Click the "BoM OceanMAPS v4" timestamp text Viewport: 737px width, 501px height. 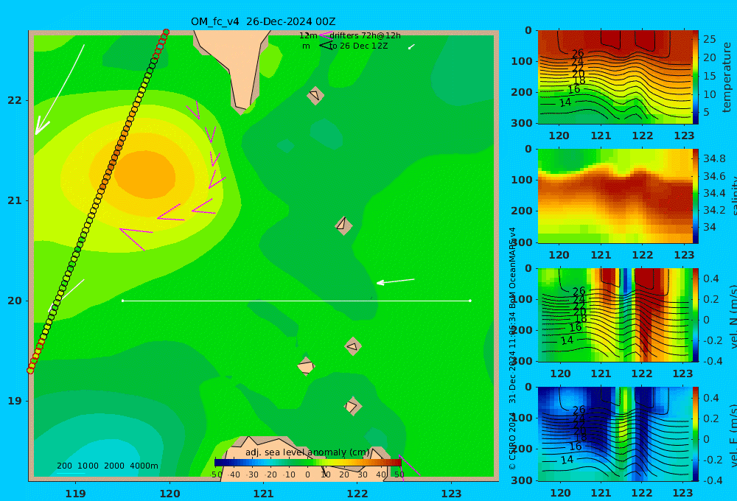click(x=512, y=267)
